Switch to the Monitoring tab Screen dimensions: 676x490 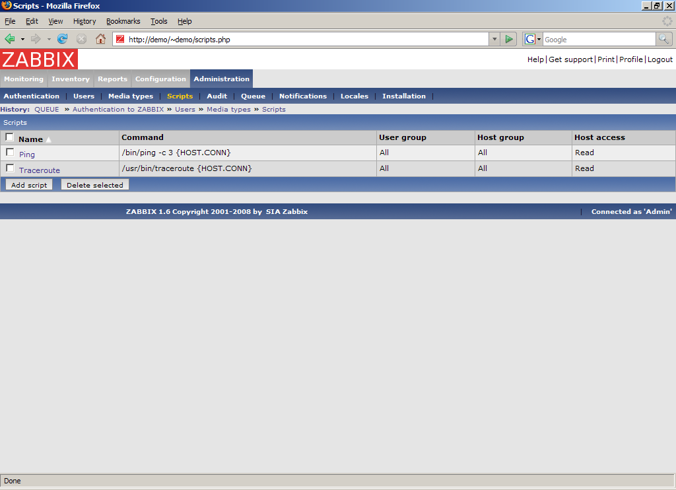pyautogui.click(x=24, y=79)
